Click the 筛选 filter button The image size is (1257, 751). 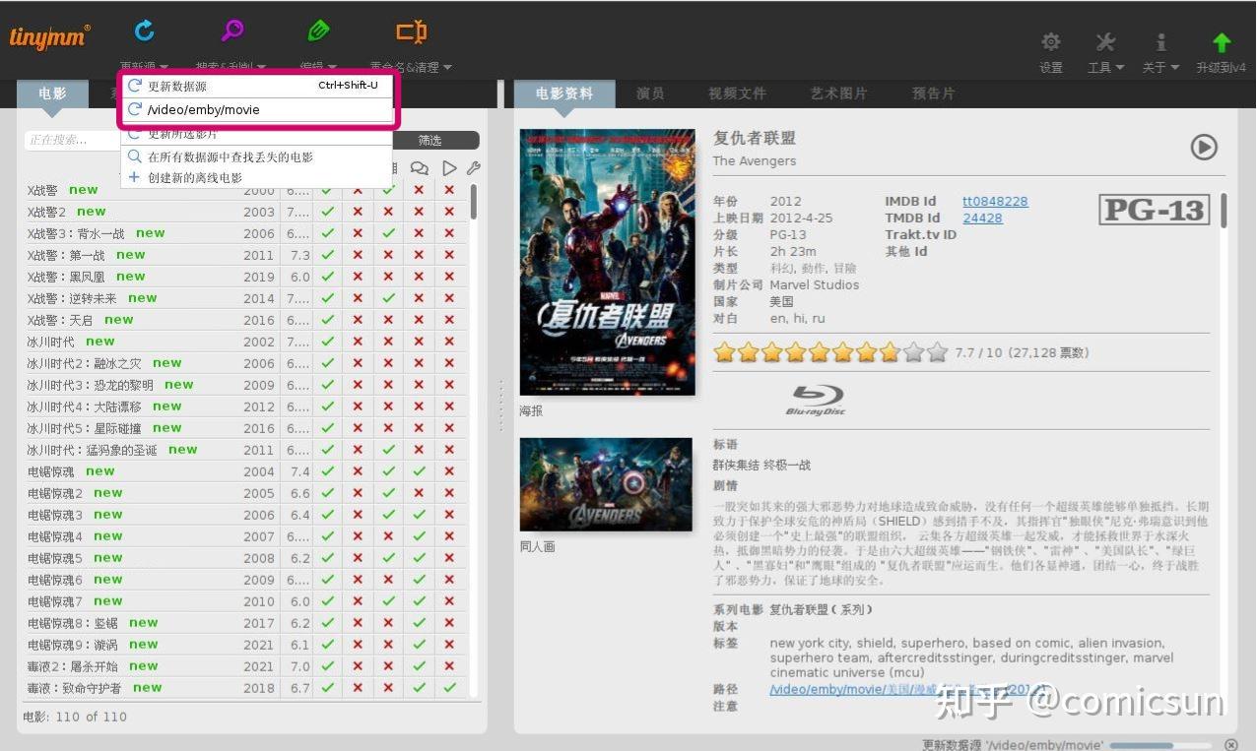(430, 139)
